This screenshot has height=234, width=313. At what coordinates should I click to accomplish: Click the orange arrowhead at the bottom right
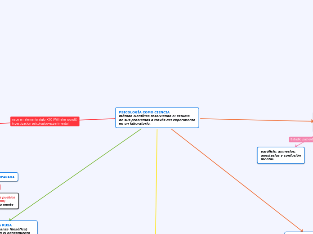coord(302,231)
